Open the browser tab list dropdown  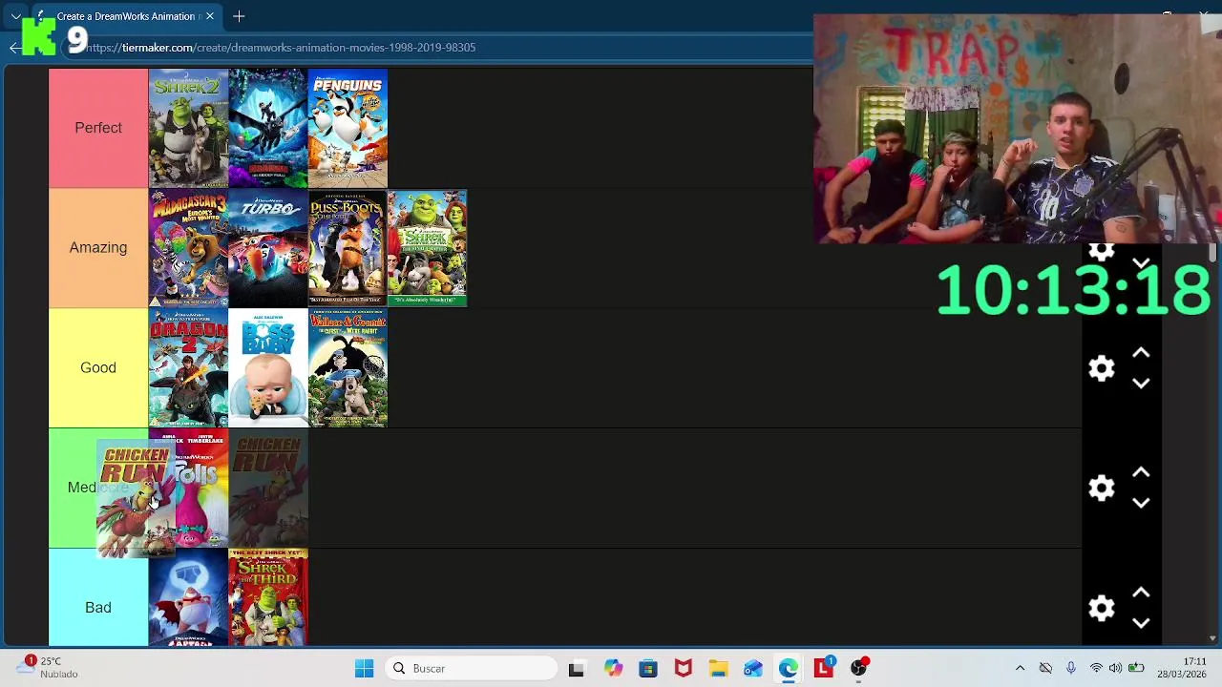click(16, 16)
